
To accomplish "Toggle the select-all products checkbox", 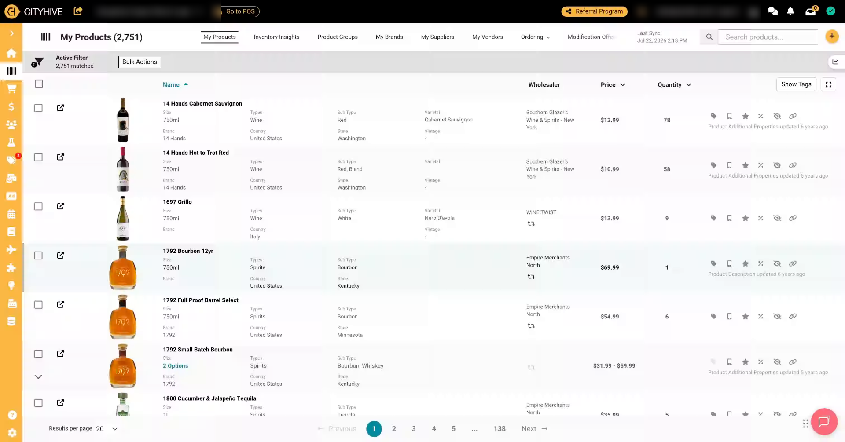I will coord(39,84).
